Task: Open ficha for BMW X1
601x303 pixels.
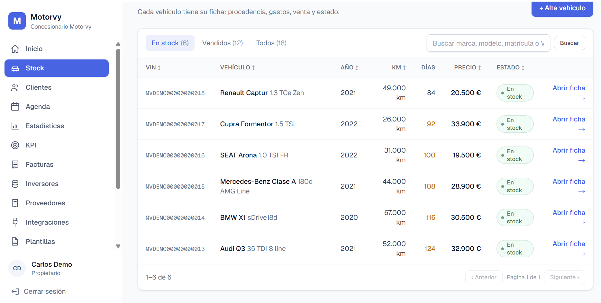Action: (x=569, y=218)
